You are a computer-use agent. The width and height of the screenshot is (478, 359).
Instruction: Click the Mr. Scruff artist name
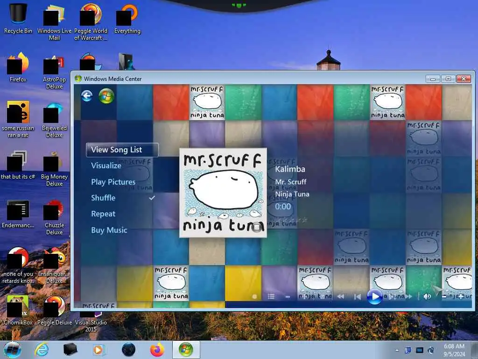tap(290, 182)
